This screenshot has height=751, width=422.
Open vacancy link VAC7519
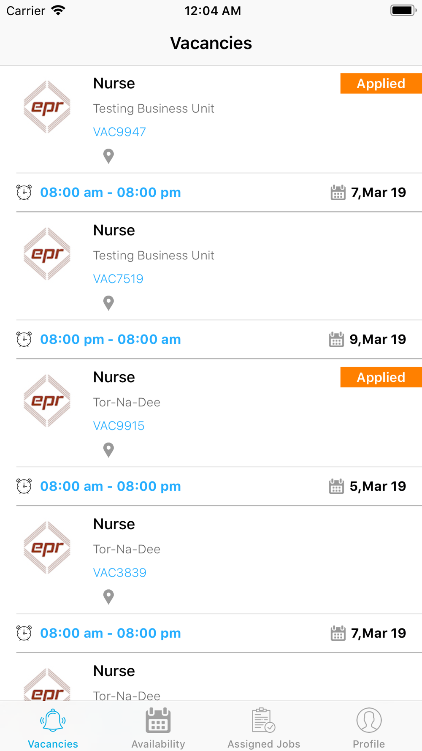[118, 279]
